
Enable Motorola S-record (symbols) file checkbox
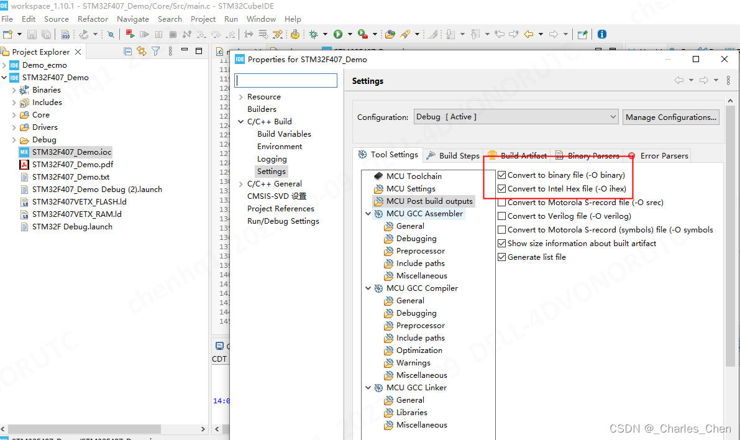(x=501, y=230)
